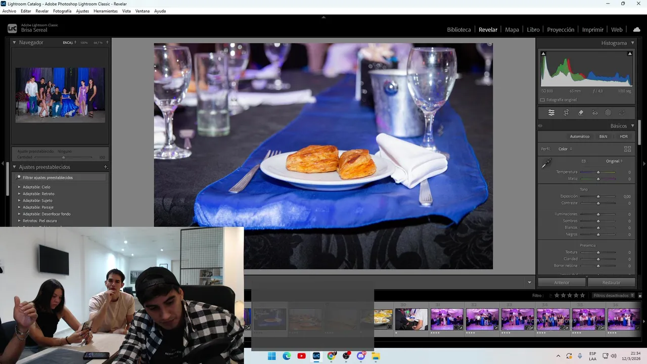Click the HDR button
This screenshot has height=364, width=647.
click(624, 136)
